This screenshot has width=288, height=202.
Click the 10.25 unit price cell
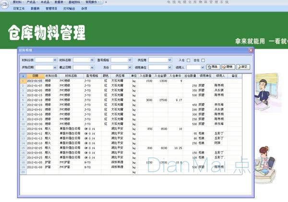click(x=175, y=148)
